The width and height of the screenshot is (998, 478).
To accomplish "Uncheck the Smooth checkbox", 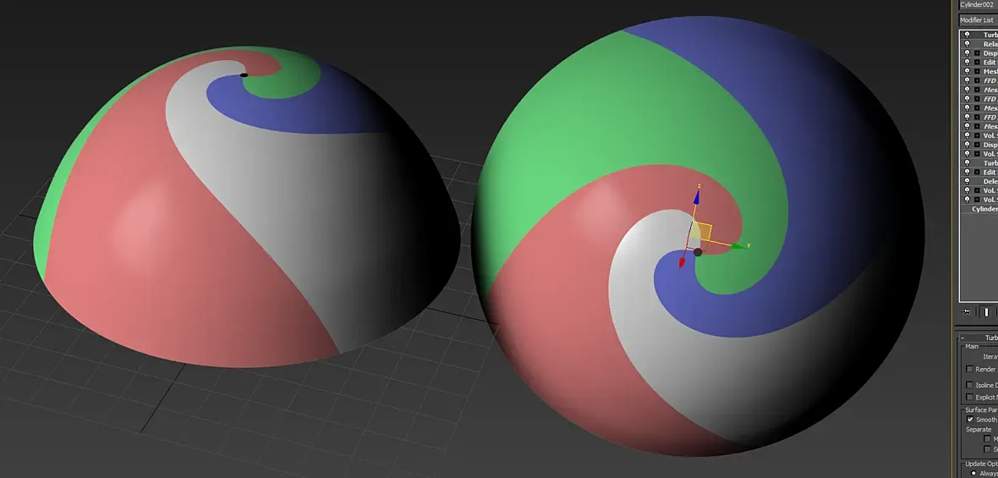I will click(970, 420).
